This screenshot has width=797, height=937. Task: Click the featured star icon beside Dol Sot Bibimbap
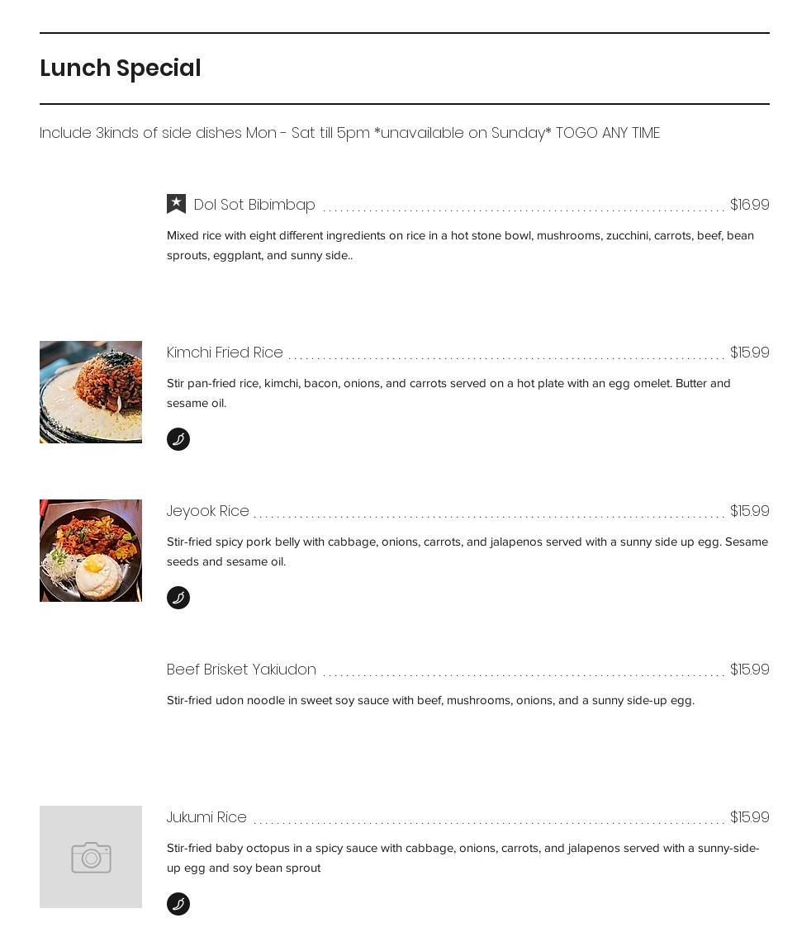(176, 204)
